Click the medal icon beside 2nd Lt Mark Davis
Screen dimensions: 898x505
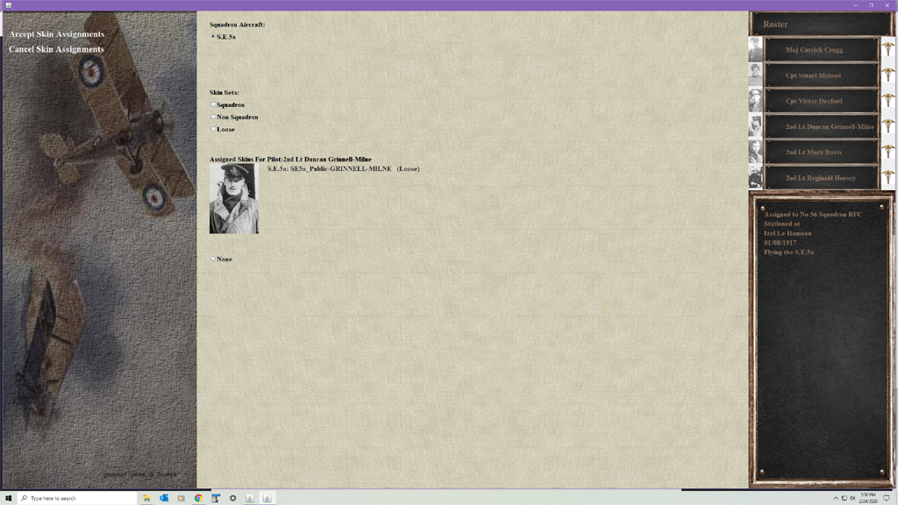[887, 152]
